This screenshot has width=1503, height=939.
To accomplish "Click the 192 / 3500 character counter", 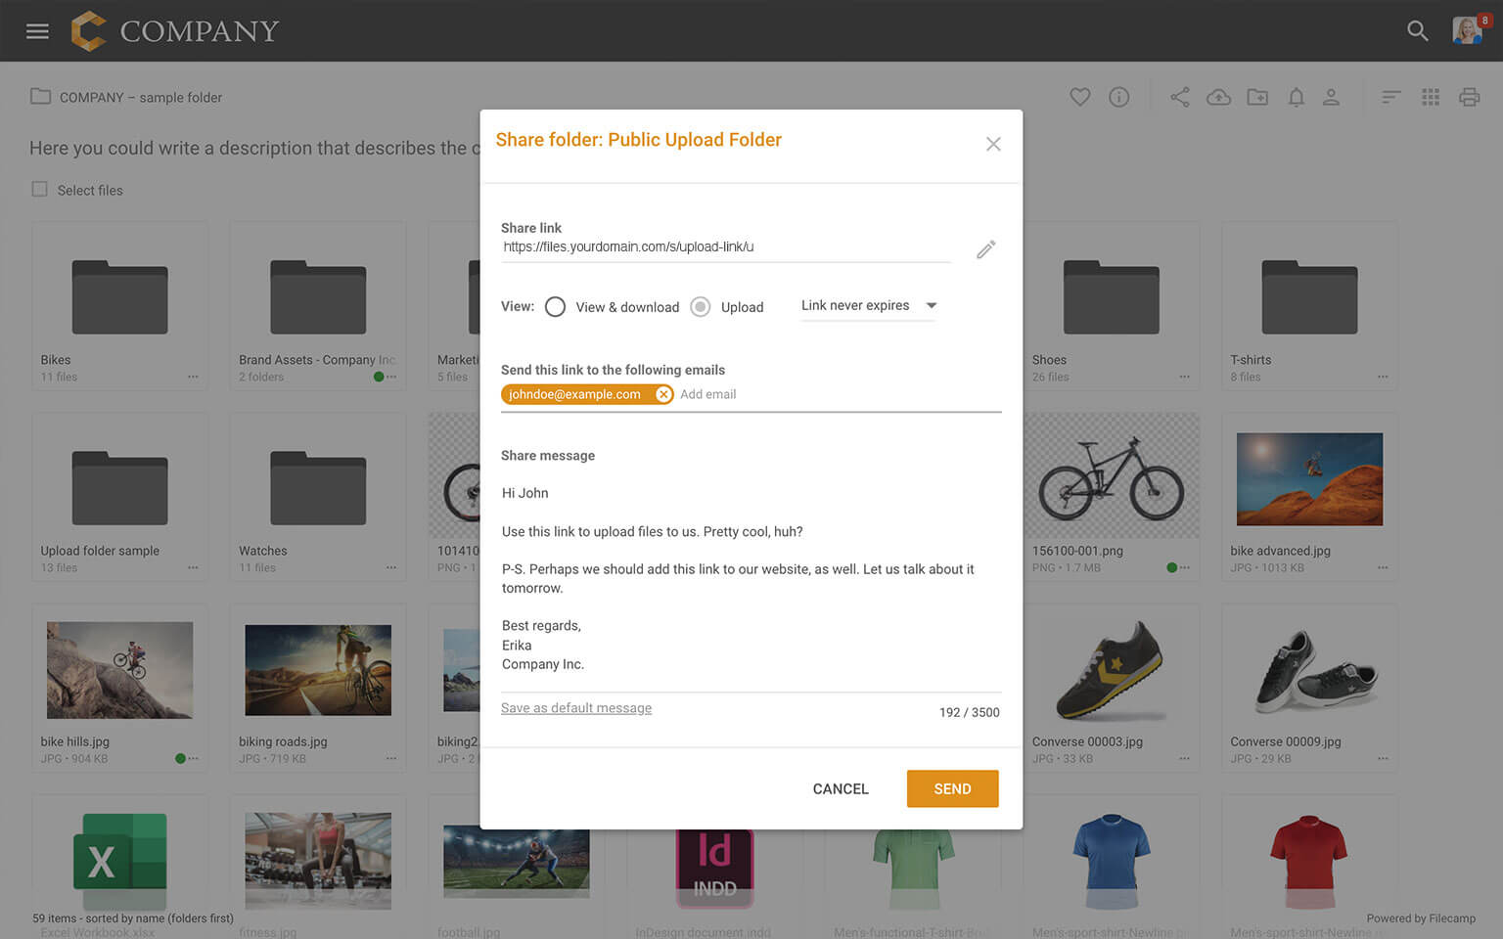I will (969, 712).
